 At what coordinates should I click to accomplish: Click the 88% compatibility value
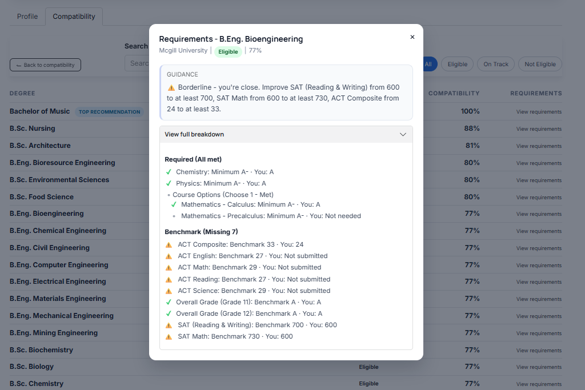pos(471,128)
